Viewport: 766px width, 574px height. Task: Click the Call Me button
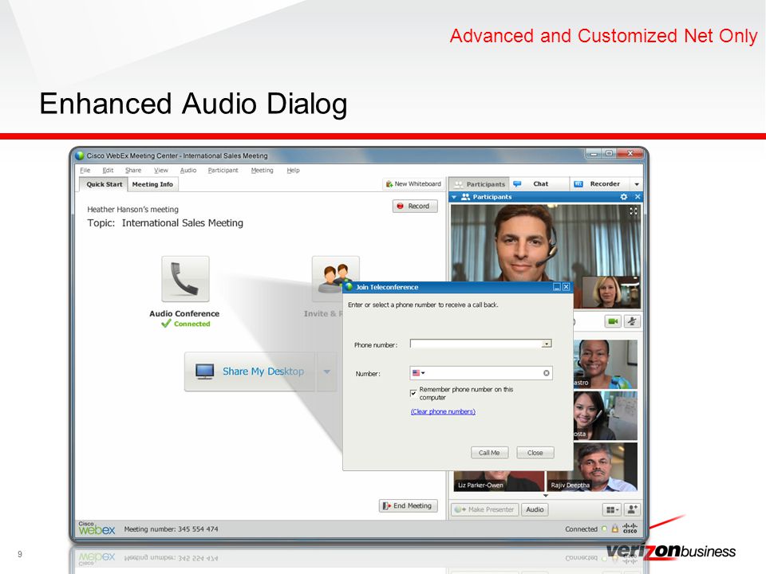tap(489, 453)
